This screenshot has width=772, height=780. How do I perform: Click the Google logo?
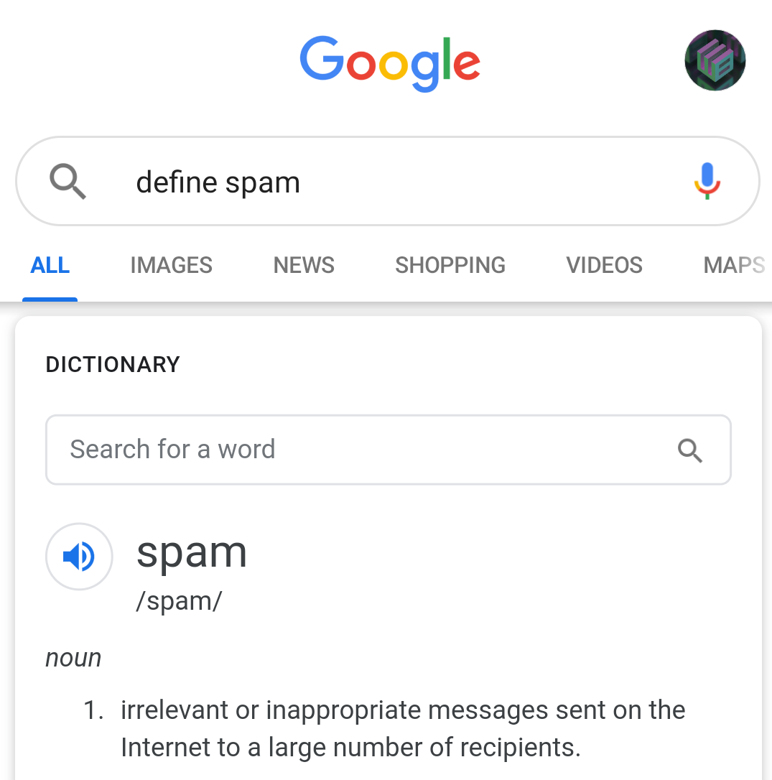coord(389,63)
